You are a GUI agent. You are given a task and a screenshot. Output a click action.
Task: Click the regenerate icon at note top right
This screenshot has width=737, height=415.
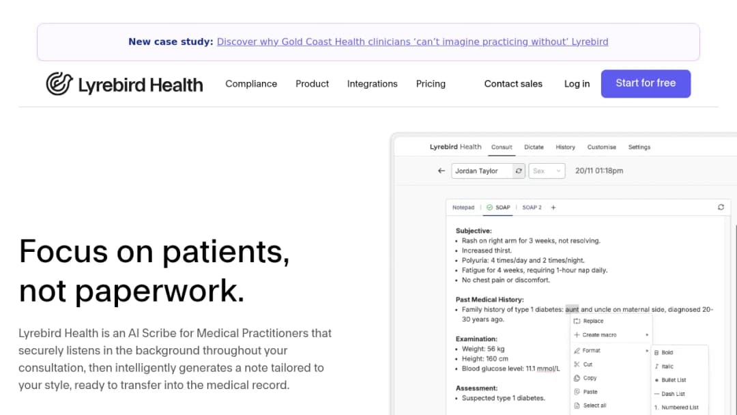tap(721, 207)
